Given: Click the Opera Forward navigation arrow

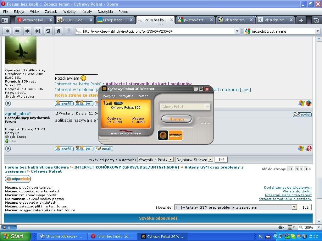Looking at the screenshot, I should click(x=27, y=31).
